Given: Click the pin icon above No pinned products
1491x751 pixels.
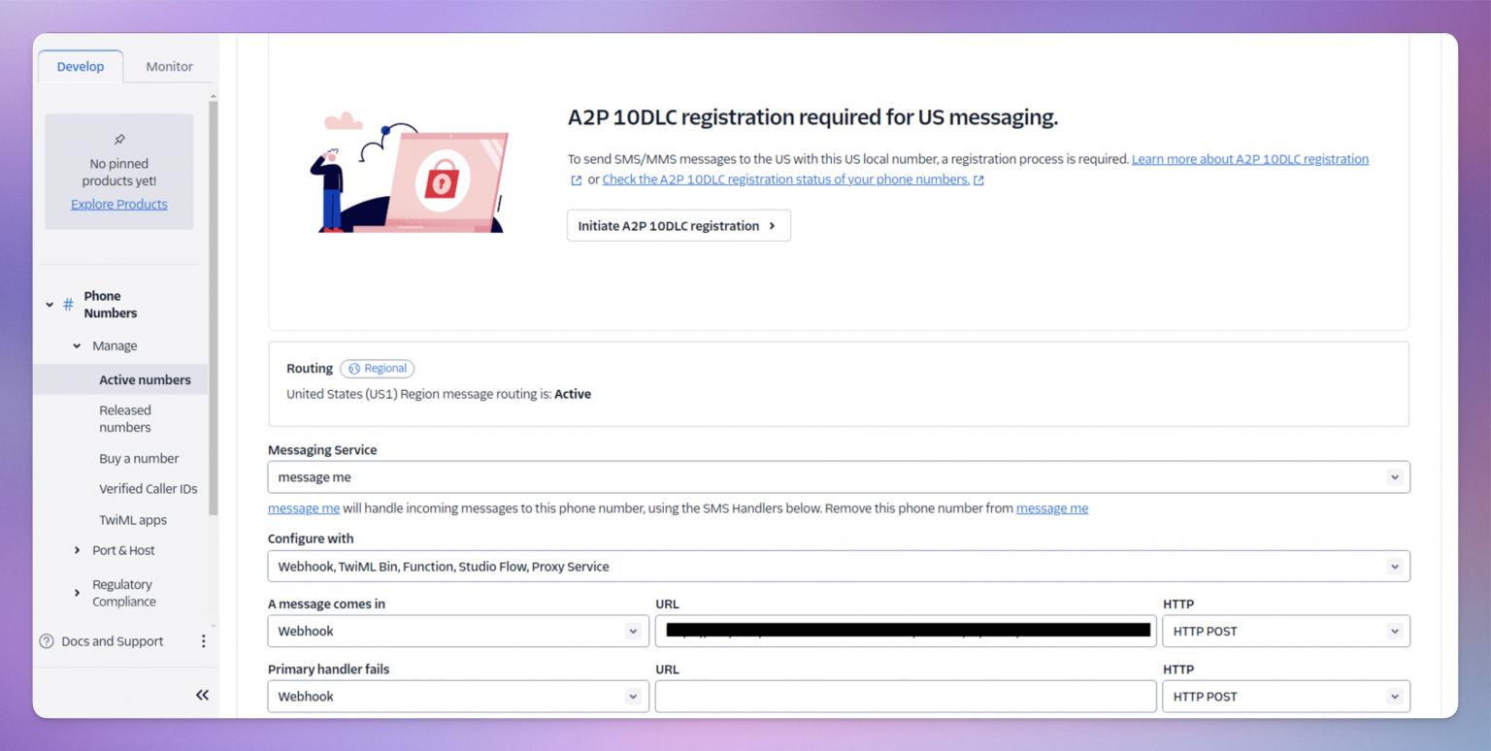Looking at the screenshot, I should pyautogui.click(x=118, y=140).
